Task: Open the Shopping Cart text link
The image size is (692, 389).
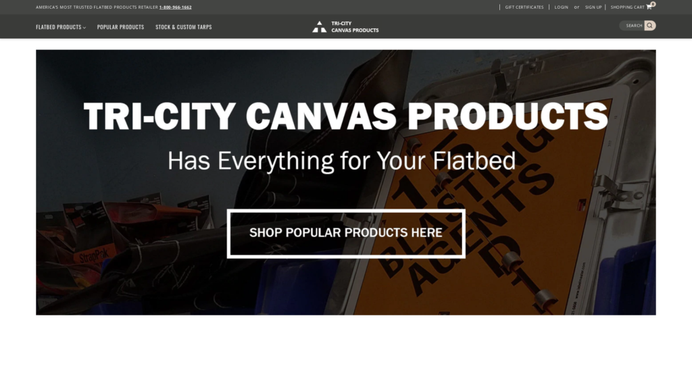Action: [628, 7]
